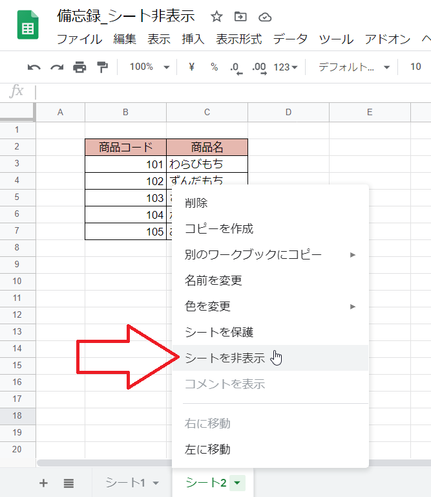Click the cell わらびもち
The image size is (431, 497).
(207, 164)
